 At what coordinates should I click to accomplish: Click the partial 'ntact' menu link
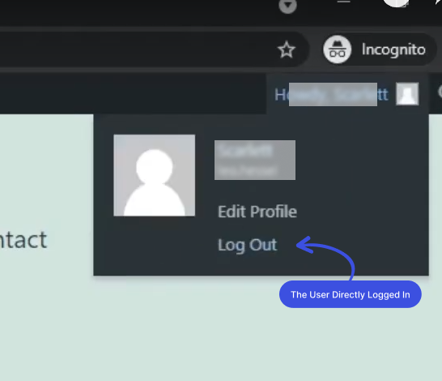23,240
